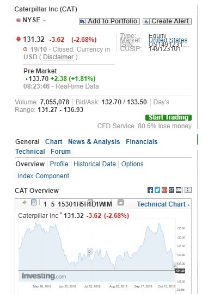Open Historical Data sub-tab
The width and height of the screenshot is (202, 294).
95,164
